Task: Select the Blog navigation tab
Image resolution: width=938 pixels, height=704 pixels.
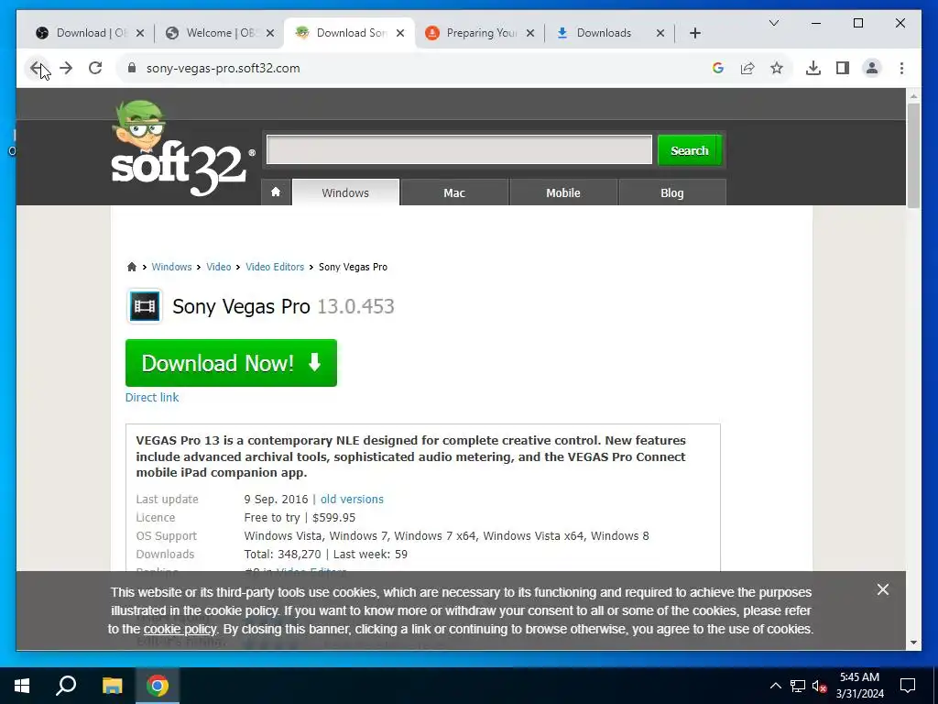Action: [x=671, y=192]
